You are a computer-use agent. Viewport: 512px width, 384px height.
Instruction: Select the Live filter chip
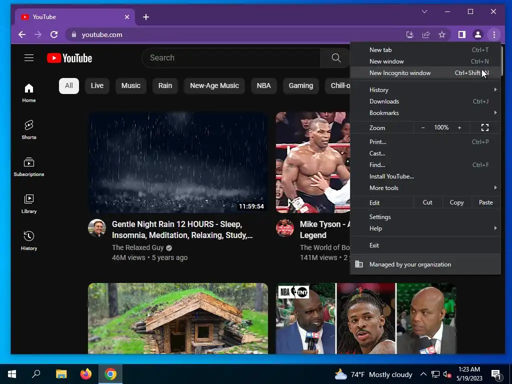(x=97, y=86)
